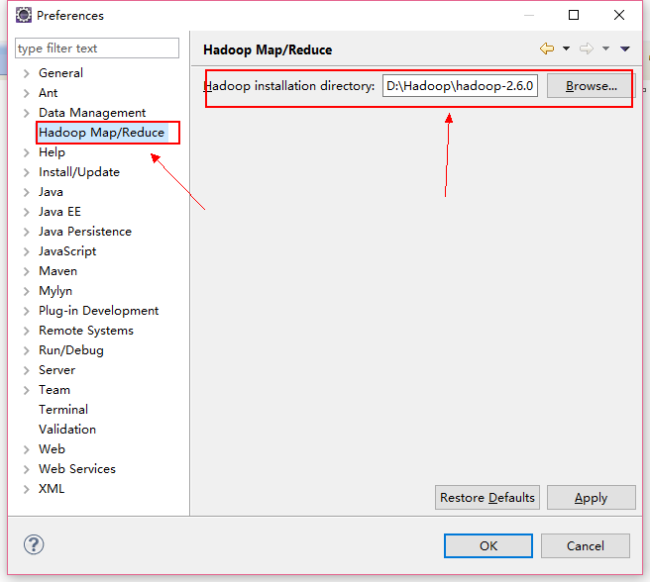
Task: Click the back navigation arrow icon
Action: coord(547,48)
